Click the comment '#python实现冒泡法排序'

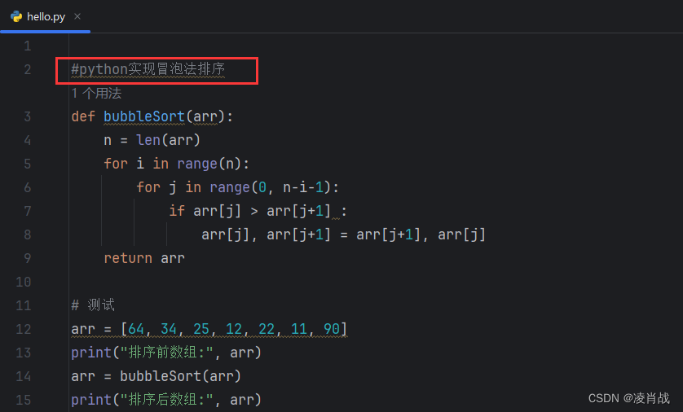click(x=148, y=69)
